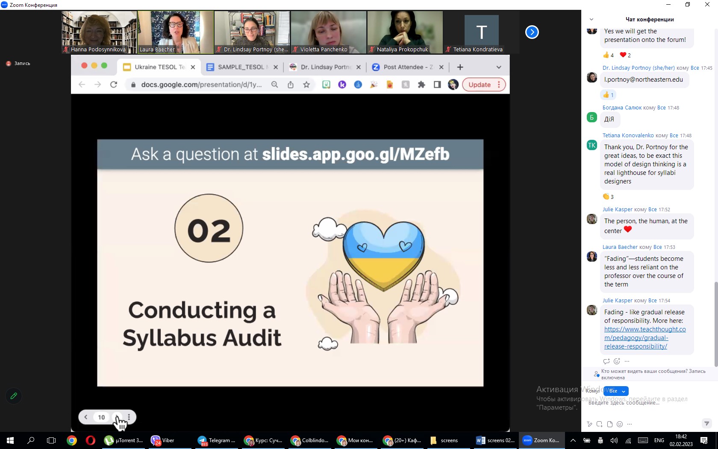Open the emoji picker in chat input
The height and width of the screenshot is (449, 718).
click(620, 424)
